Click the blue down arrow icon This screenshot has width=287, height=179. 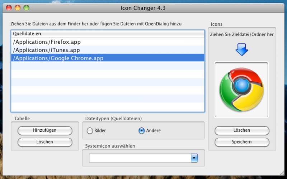point(242,49)
